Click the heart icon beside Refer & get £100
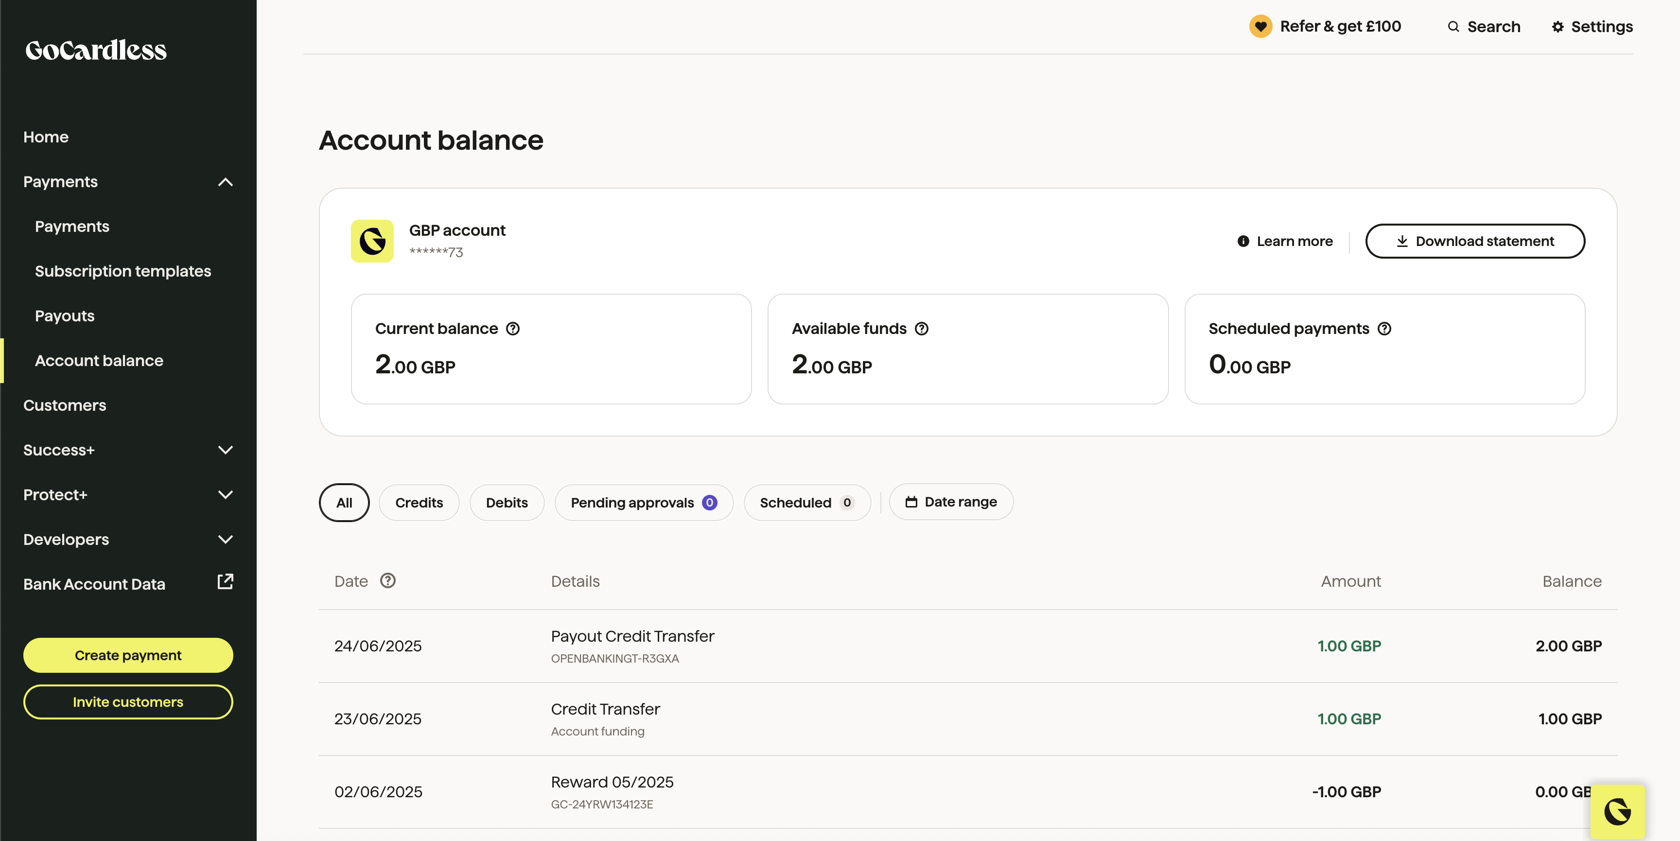Image resolution: width=1680 pixels, height=841 pixels. (x=1260, y=27)
